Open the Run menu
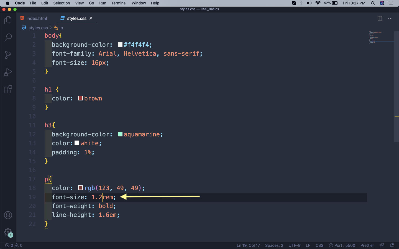The width and height of the screenshot is (399, 249). [x=103, y=3]
